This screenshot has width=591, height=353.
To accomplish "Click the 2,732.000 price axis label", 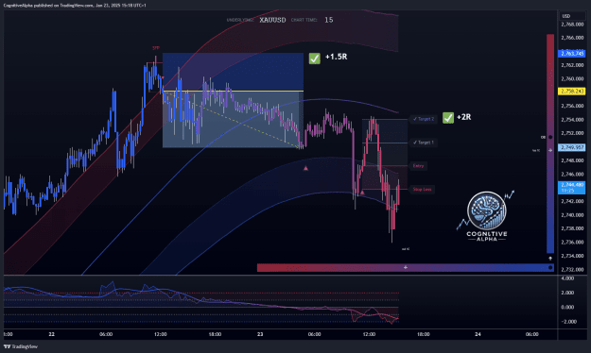I will click(x=572, y=269).
